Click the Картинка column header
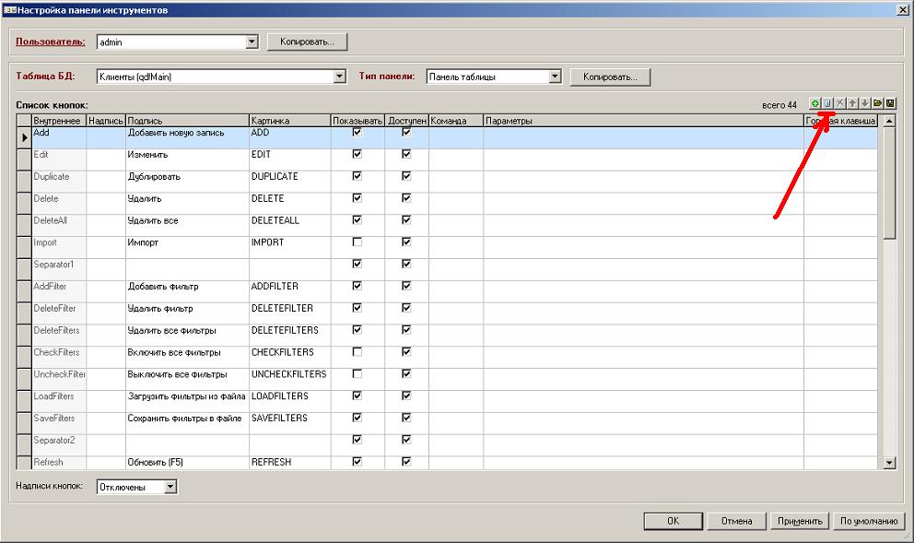 [x=289, y=121]
